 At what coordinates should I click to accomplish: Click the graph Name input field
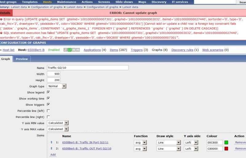coord(88,68)
